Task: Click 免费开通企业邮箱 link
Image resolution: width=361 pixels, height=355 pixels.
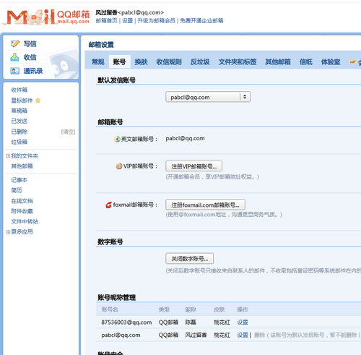Action: [201, 21]
